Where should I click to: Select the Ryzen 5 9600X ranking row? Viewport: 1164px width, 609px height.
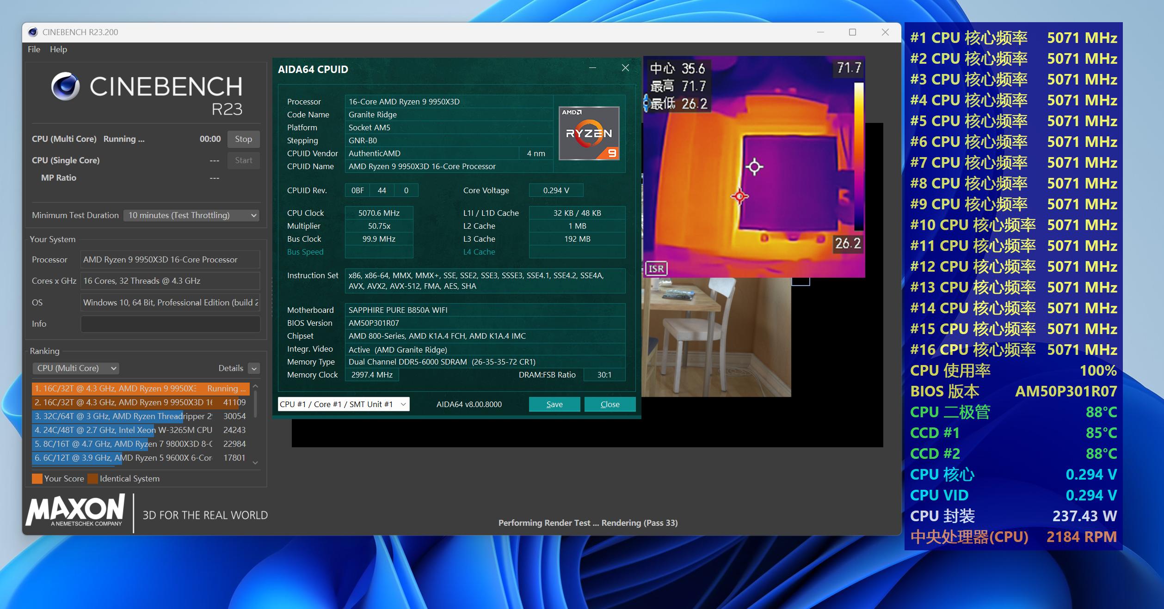[141, 458]
